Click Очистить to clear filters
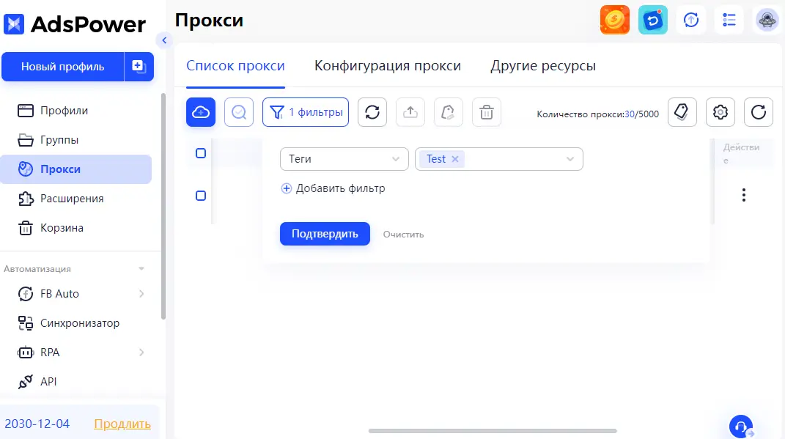This screenshot has height=439, width=785. click(x=404, y=235)
